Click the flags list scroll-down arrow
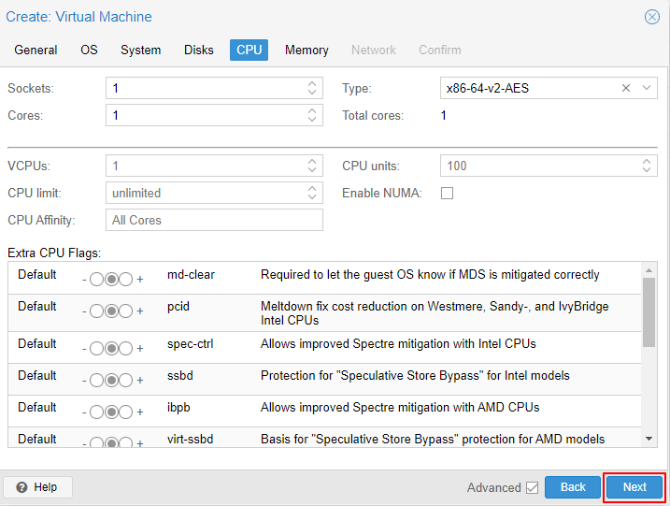Viewport: 670px width, 506px height. point(649,439)
